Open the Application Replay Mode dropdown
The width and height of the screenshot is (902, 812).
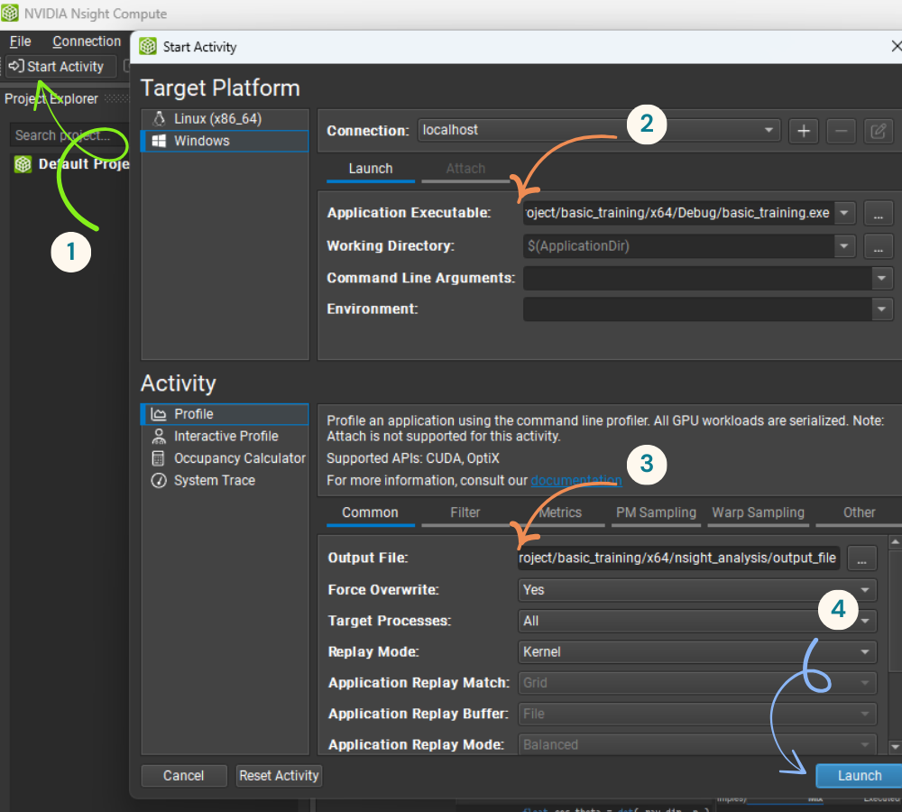697,744
